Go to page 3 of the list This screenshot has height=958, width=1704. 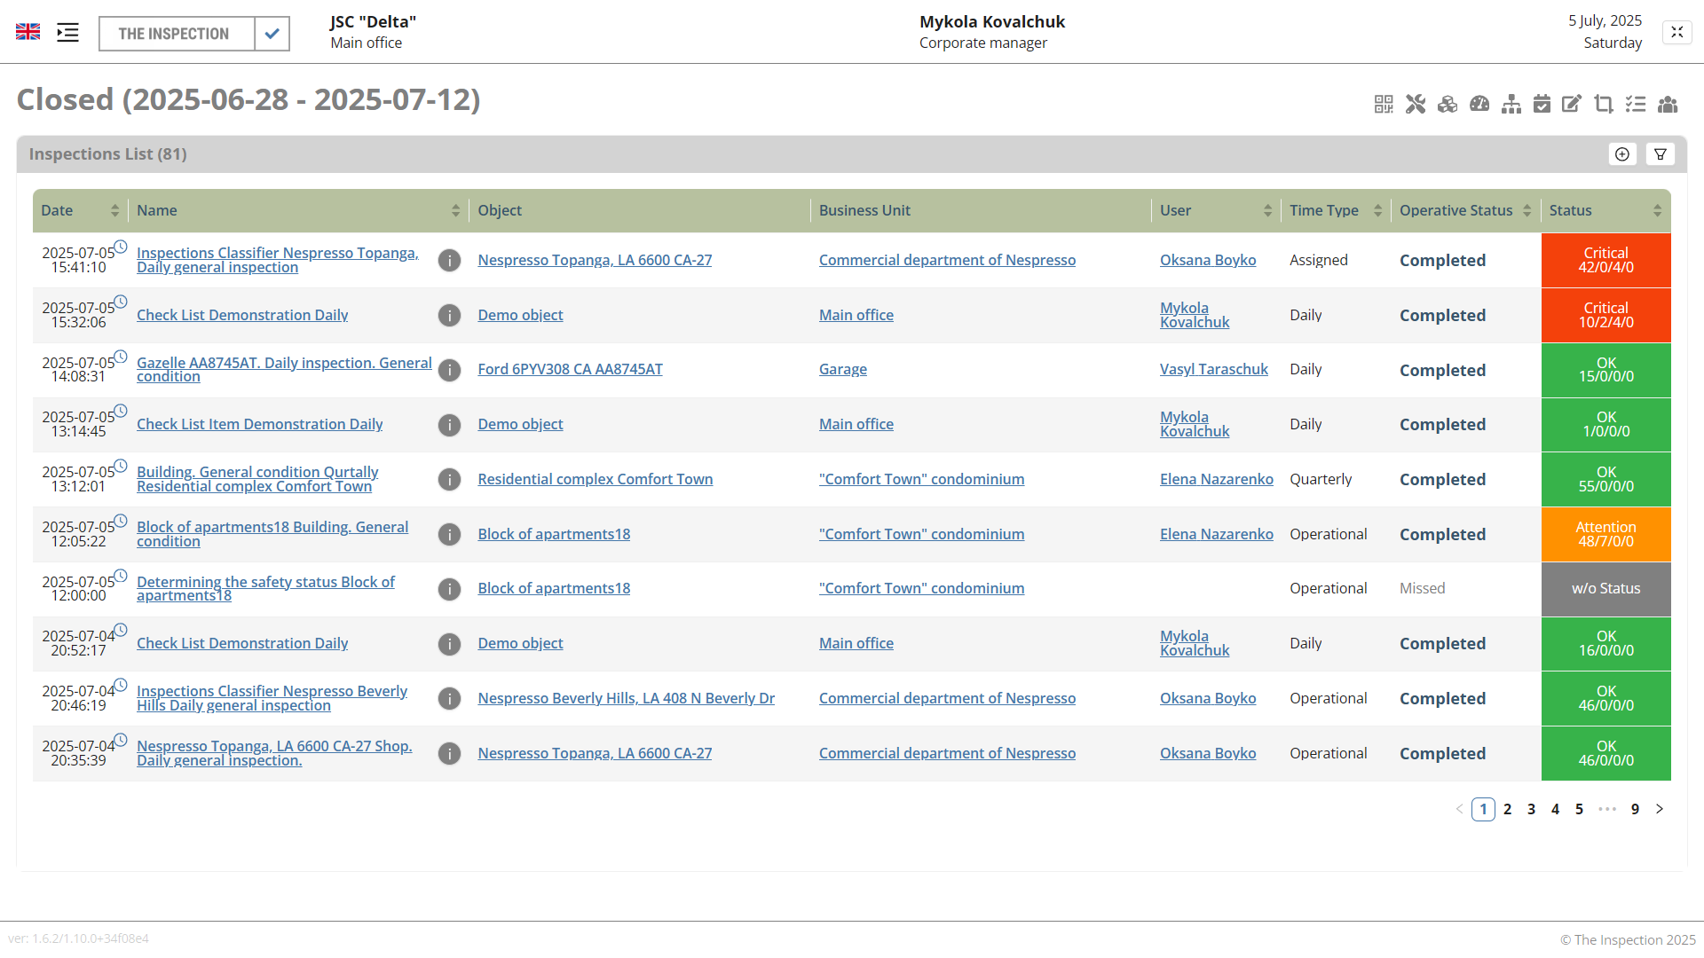[x=1531, y=809]
